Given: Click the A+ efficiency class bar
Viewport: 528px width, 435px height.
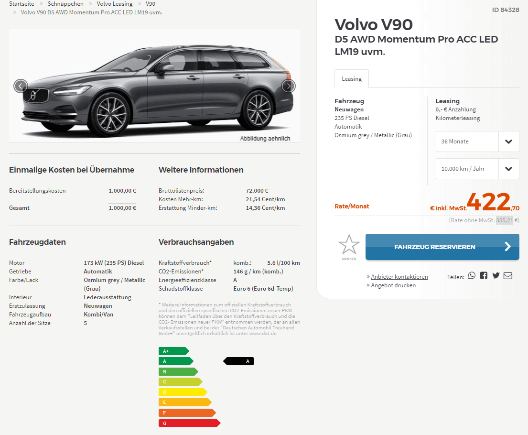Looking at the screenshot, I should pos(174,351).
